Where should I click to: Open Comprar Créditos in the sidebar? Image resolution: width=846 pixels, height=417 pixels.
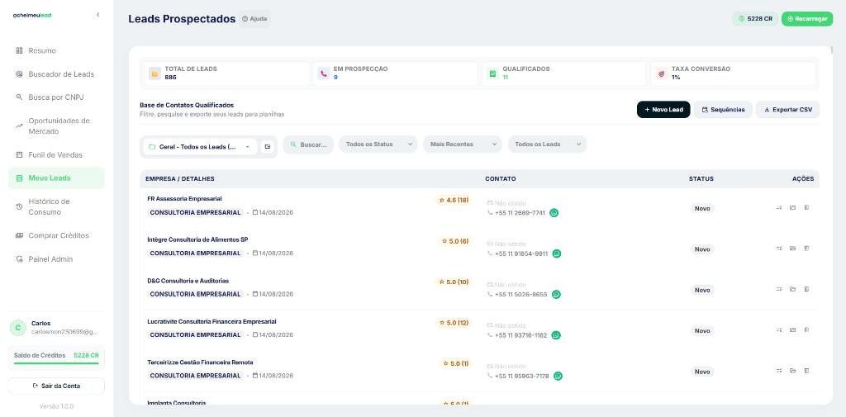coord(56,235)
